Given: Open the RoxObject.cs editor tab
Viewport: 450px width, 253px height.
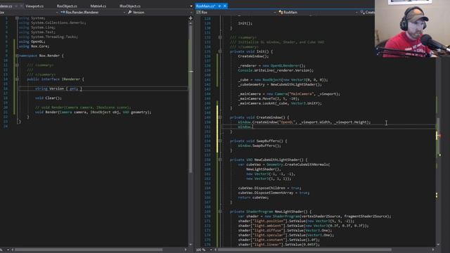Looking at the screenshot, I should coord(67,6).
